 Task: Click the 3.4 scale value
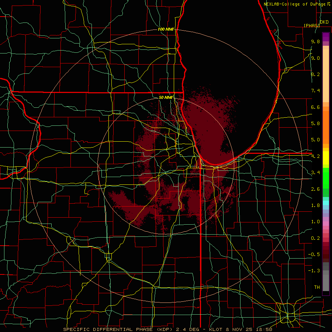click(315, 173)
